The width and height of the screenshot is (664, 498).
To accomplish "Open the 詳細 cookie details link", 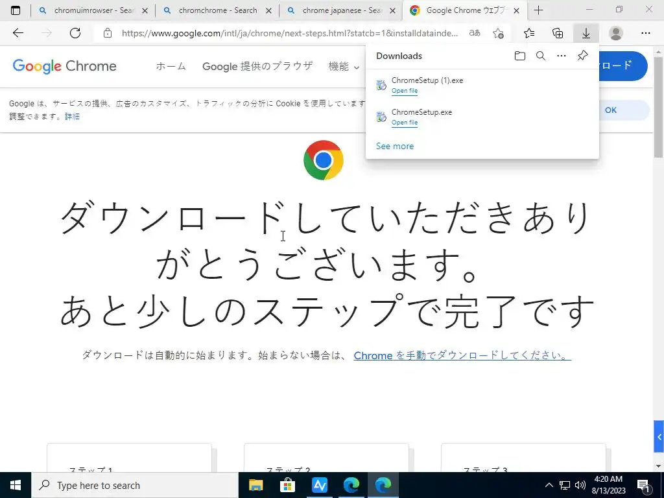I will [x=72, y=117].
